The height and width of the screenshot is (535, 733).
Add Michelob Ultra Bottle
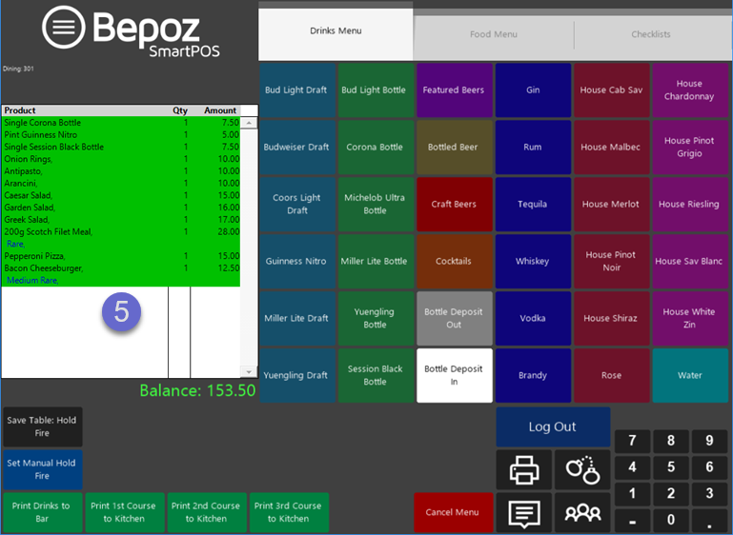(x=376, y=204)
